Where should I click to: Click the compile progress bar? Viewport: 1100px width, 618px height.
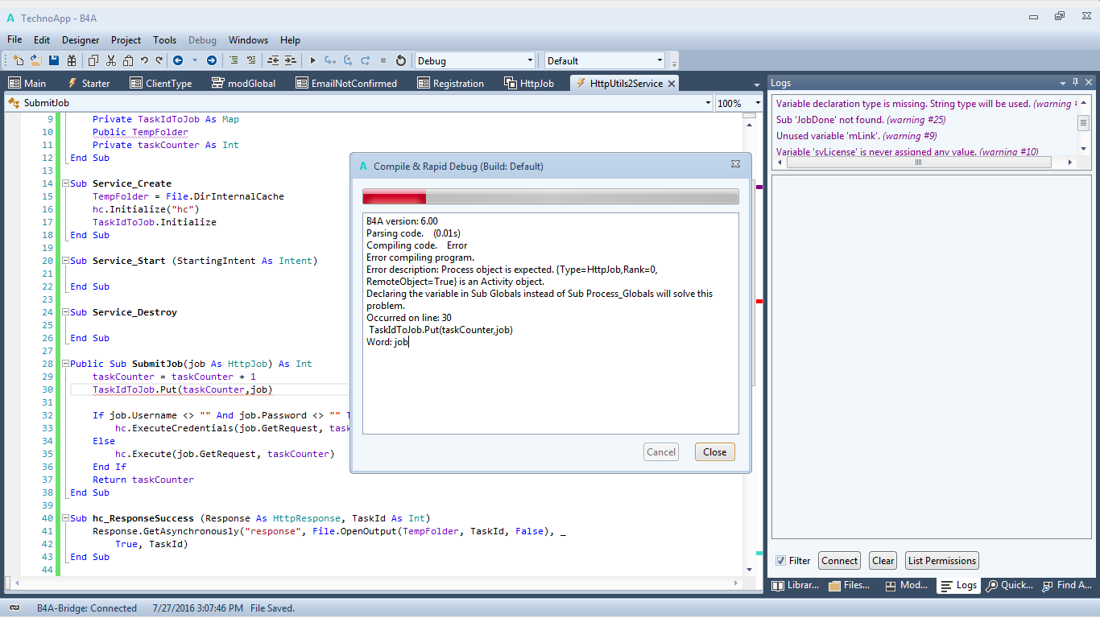(550, 197)
